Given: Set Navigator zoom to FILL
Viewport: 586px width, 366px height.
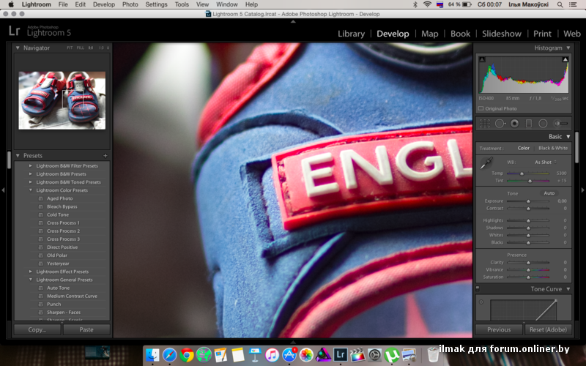Looking at the screenshot, I should coord(80,48).
